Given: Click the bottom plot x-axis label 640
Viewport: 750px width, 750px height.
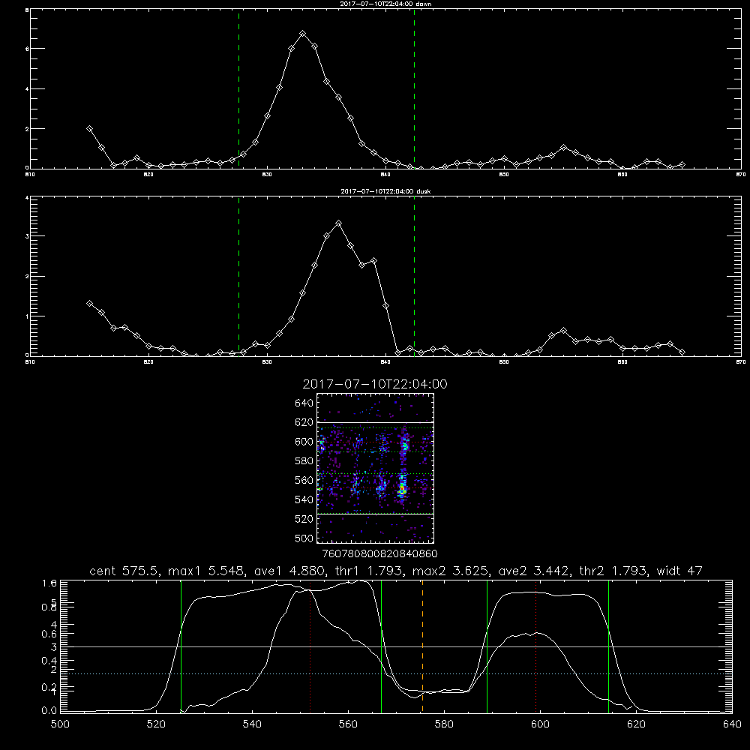Looking at the screenshot, I should pos(732,724).
